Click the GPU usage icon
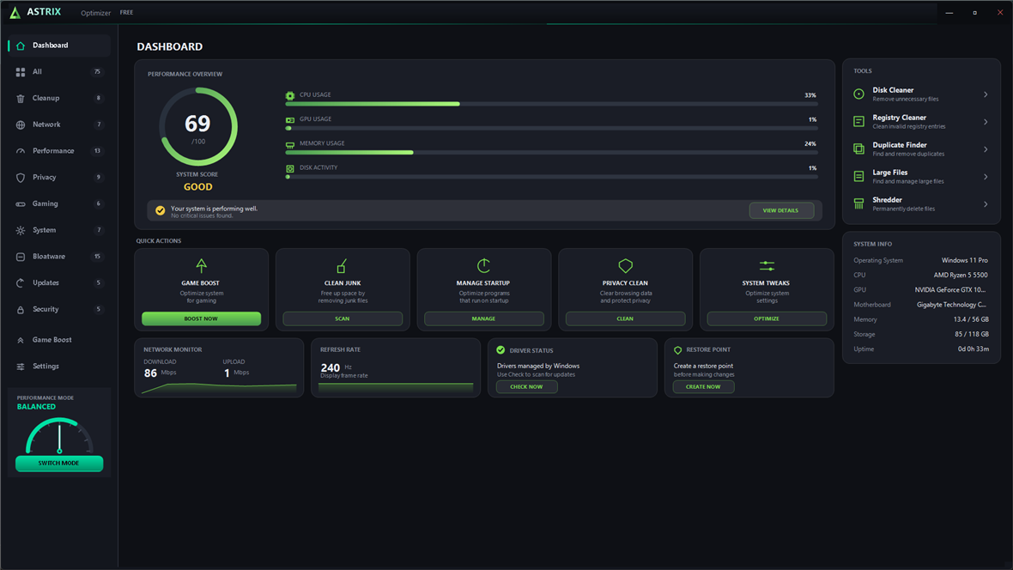The image size is (1013, 570). point(290,119)
